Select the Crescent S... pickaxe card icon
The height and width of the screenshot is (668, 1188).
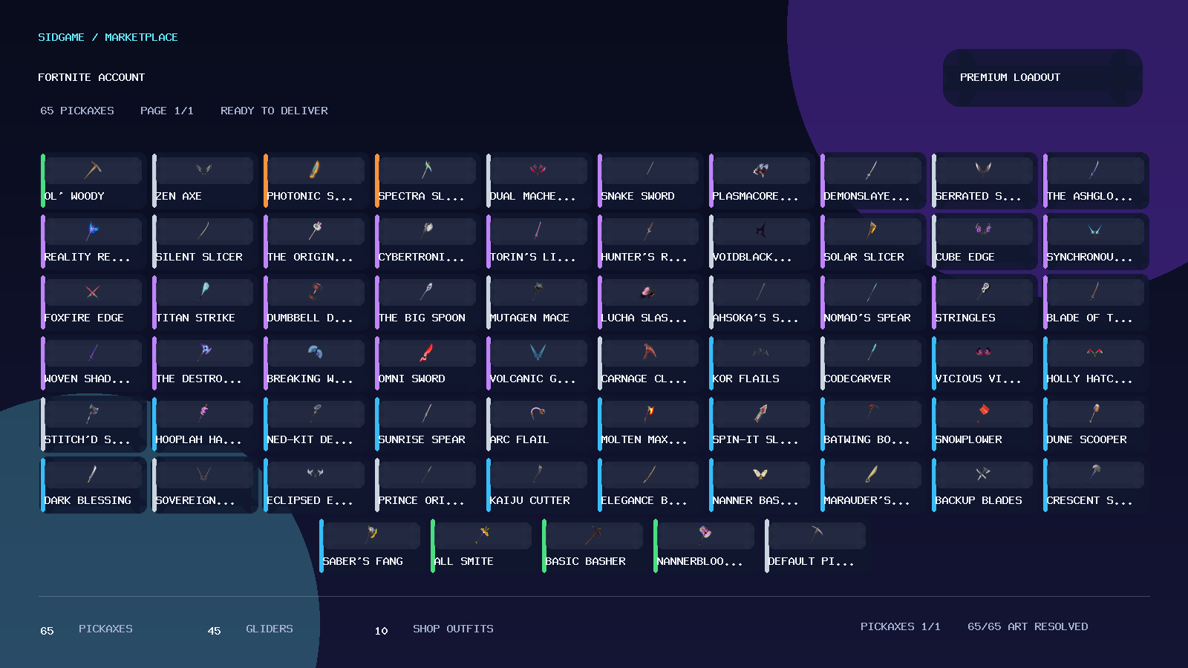tap(1094, 474)
